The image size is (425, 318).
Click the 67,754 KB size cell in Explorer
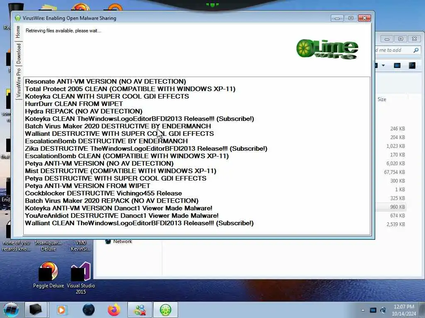(394, 172)
